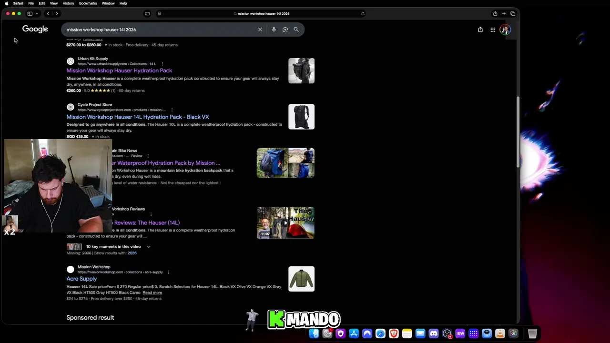This screenshot has height=343, width=610.
Task: Open Urban Kit Supply backpack thumbnail
Action: pyautogui.click(x=301, y=71)
